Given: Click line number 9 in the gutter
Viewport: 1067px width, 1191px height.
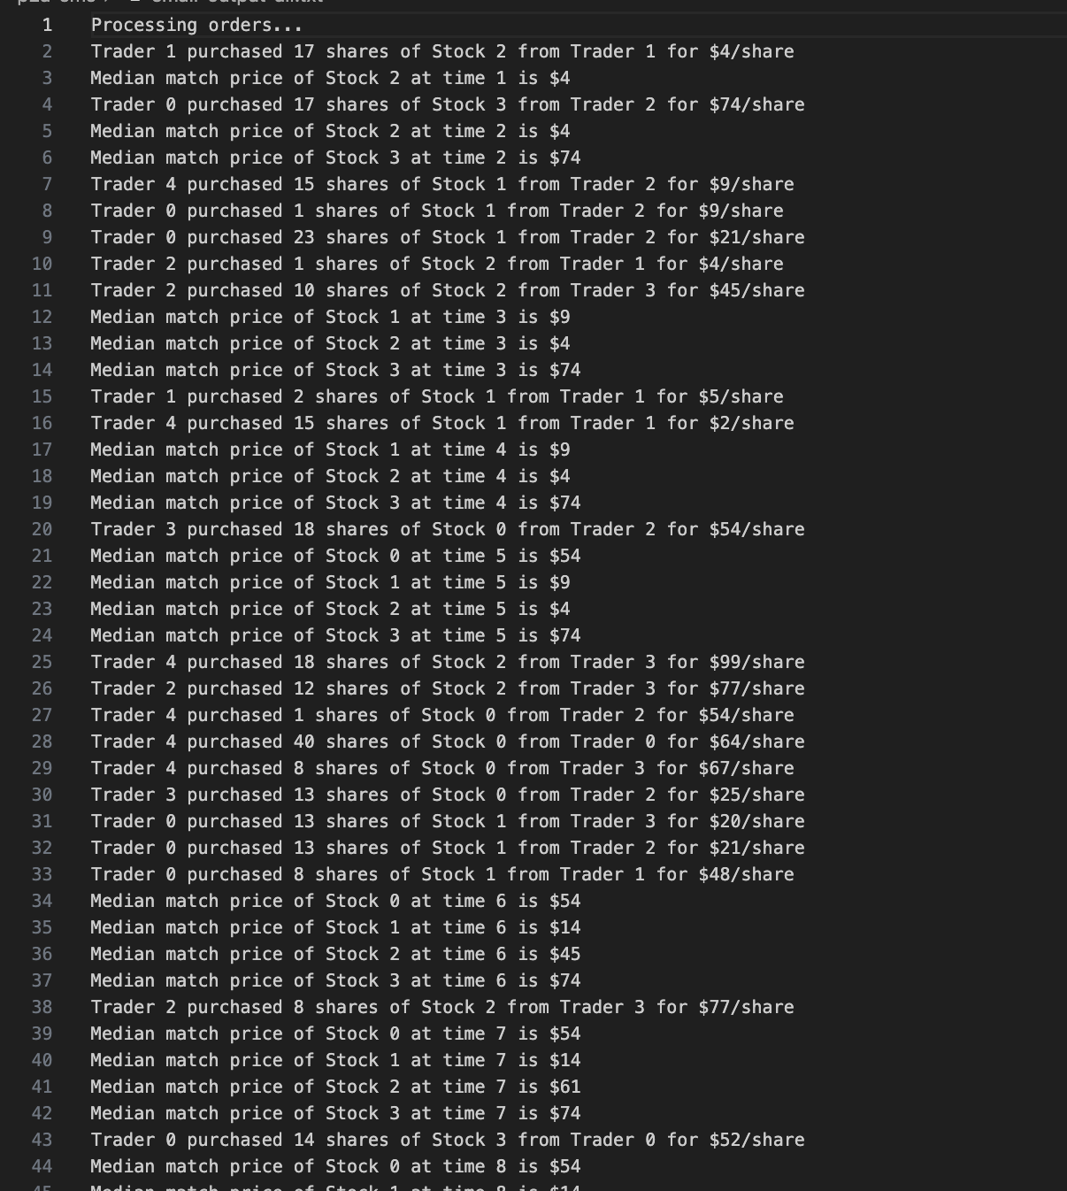Looking at the screenshot, I should tap(47, 237).
